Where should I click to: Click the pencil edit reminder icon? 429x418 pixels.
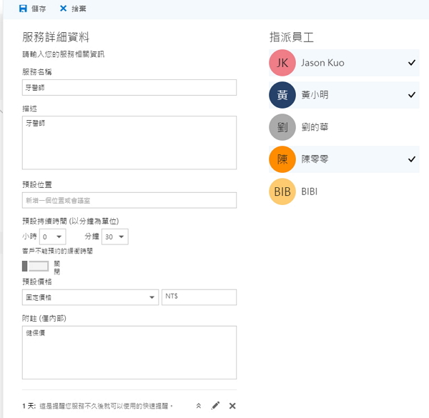216,405
